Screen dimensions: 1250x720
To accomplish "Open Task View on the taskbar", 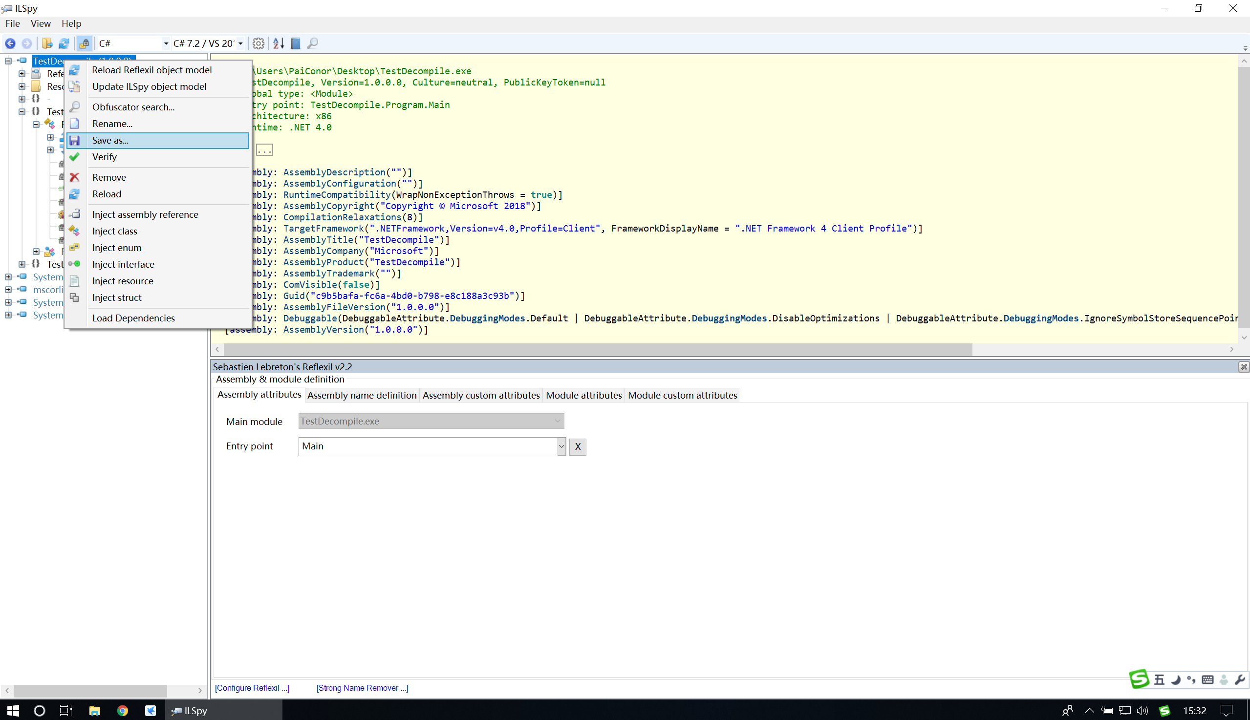I will tap(66, 711).
